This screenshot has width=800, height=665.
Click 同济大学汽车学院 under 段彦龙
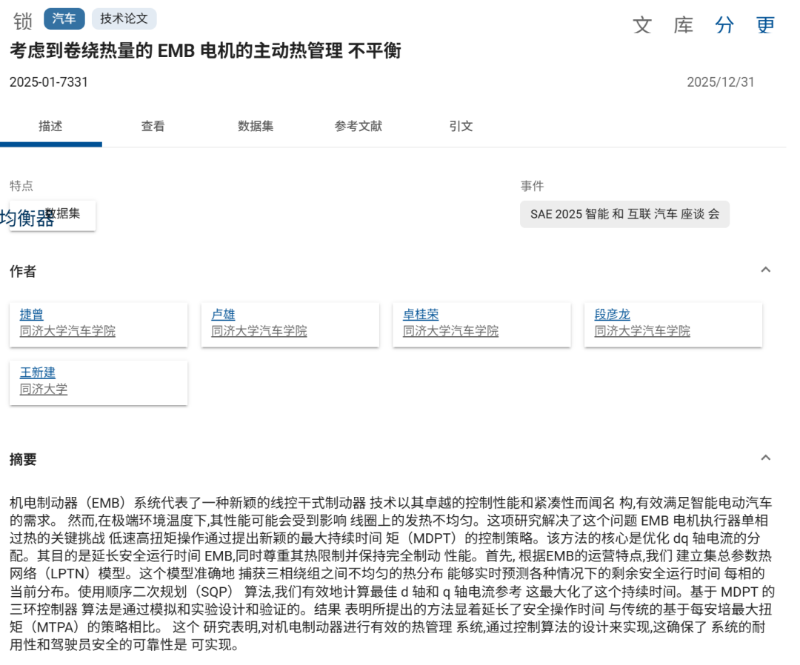(x=642, y=331)
